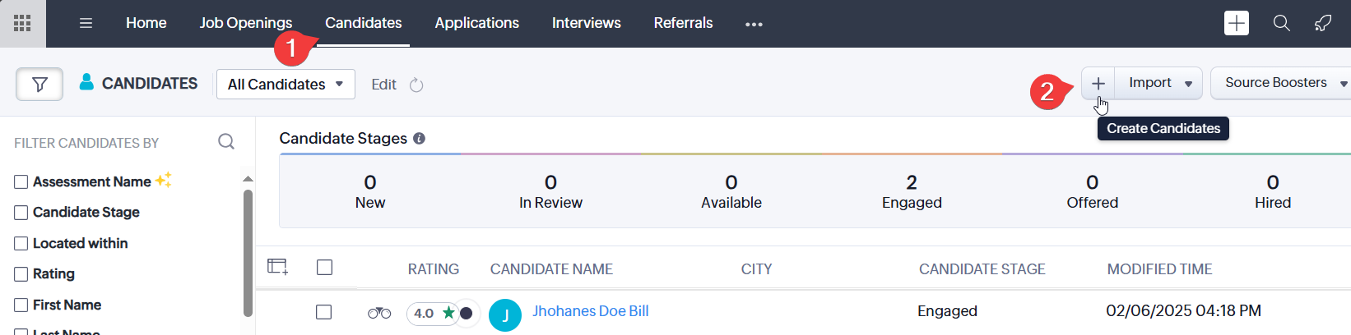Switch to the Job Openings tab

pos(245,23)
